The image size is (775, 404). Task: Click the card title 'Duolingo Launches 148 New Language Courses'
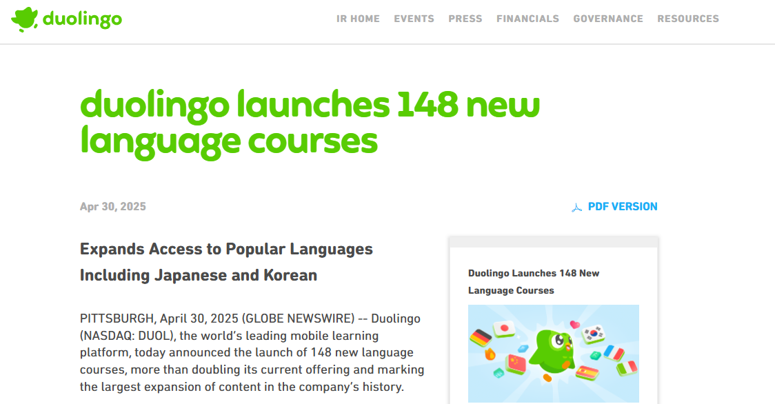click(534, 282)
